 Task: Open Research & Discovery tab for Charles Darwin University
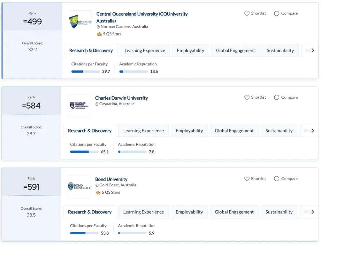[x=89, y=131]
